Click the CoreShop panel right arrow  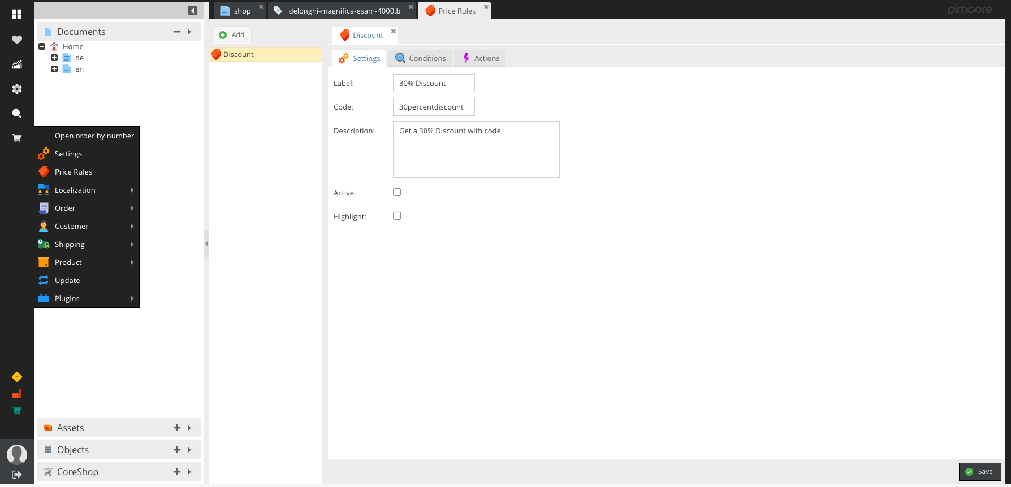coord(189,472)
